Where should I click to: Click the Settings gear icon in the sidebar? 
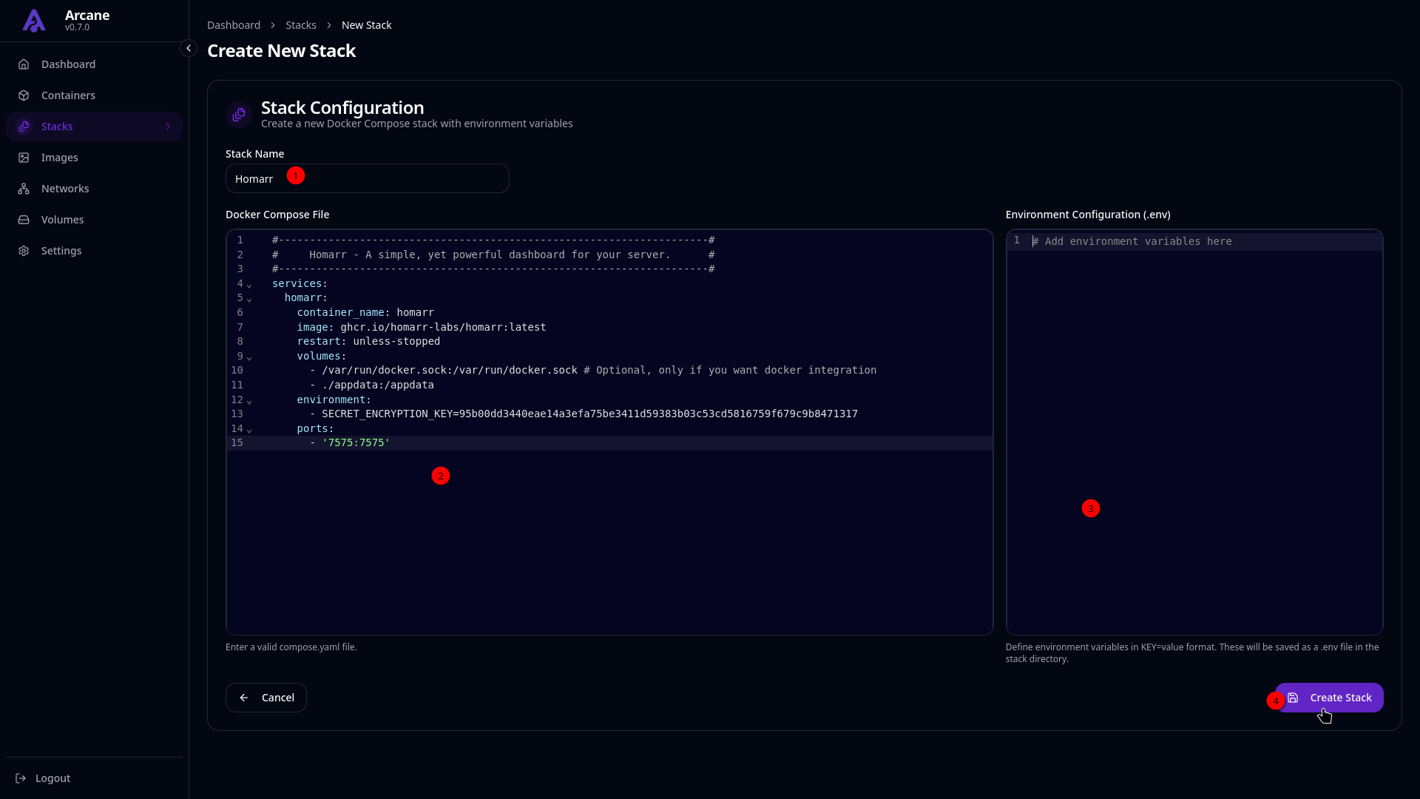(24, 251)
